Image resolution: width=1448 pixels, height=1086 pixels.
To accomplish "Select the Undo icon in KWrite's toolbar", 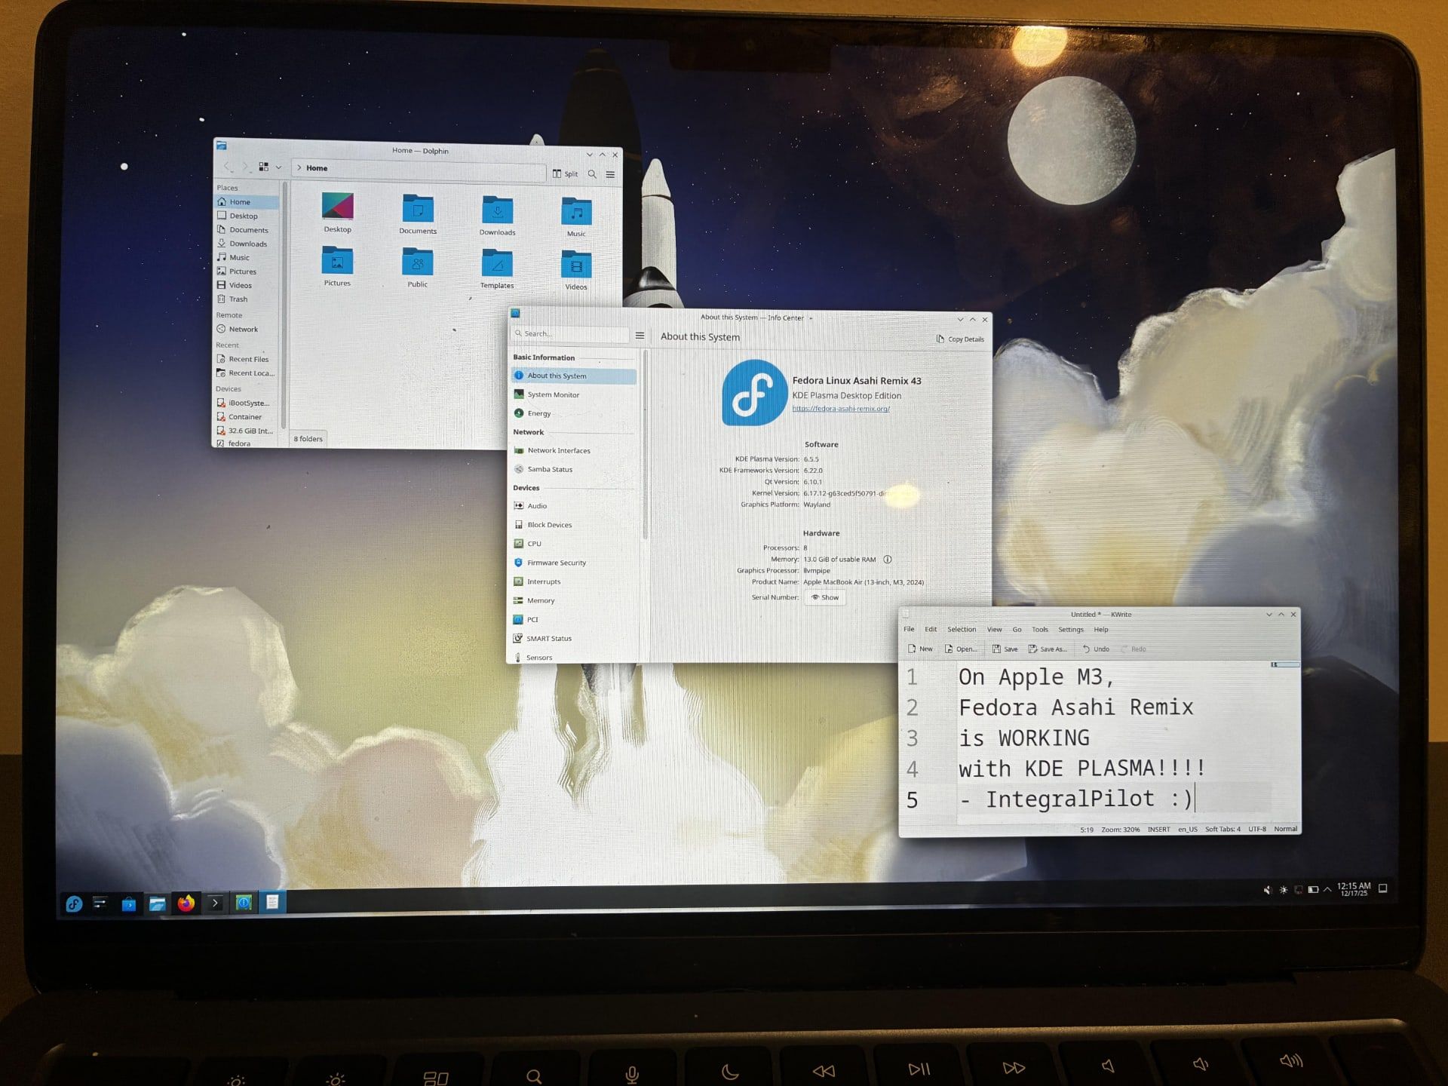I will coord(1087,649).
